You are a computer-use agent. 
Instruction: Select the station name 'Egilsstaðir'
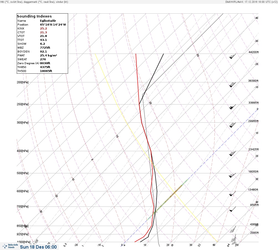(48, 21)
